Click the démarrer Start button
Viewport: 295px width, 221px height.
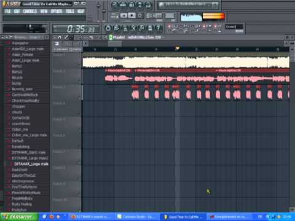click(19, 217)
